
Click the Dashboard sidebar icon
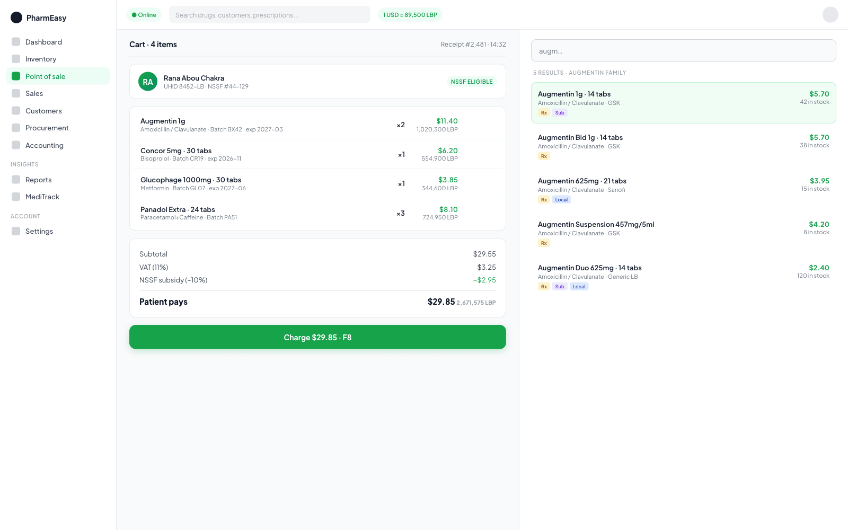click(x=16, y=42)
